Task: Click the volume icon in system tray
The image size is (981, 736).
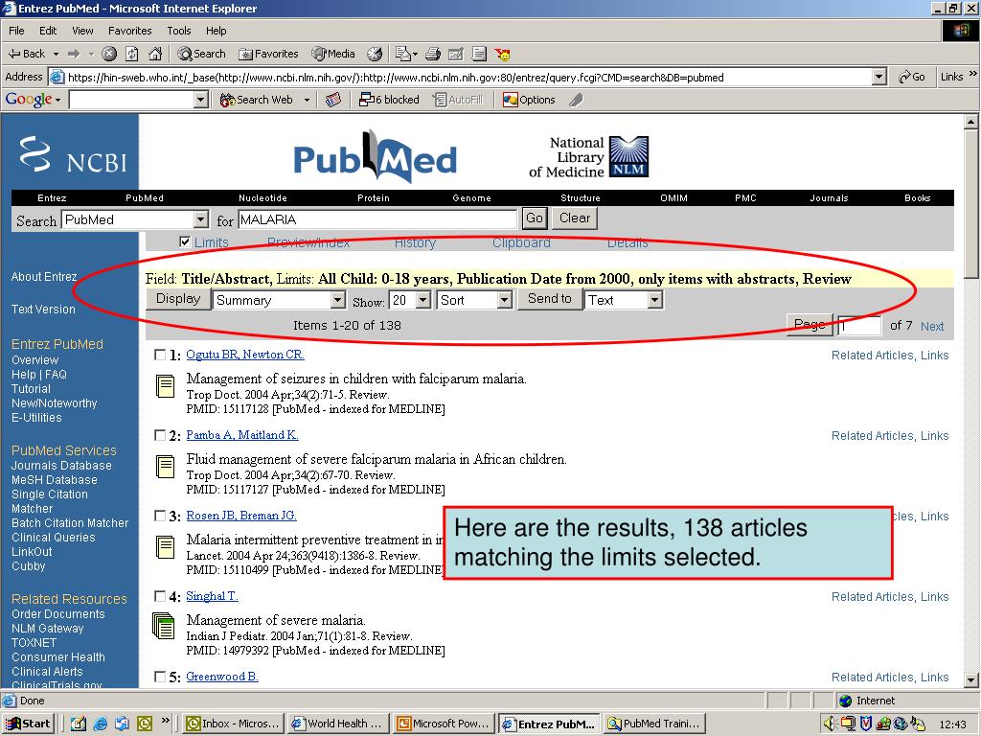Action: coord(830,724)
